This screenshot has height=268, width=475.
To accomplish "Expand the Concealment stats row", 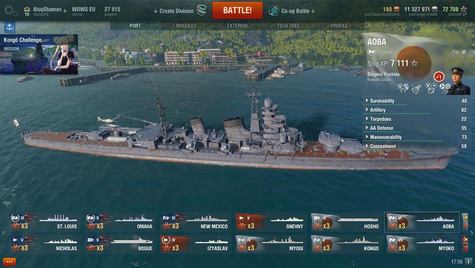I will click(x=416, y=146).
